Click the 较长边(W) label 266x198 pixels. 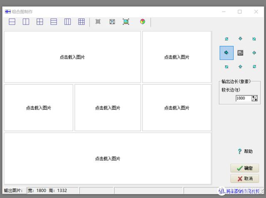[x=231, y=90]
